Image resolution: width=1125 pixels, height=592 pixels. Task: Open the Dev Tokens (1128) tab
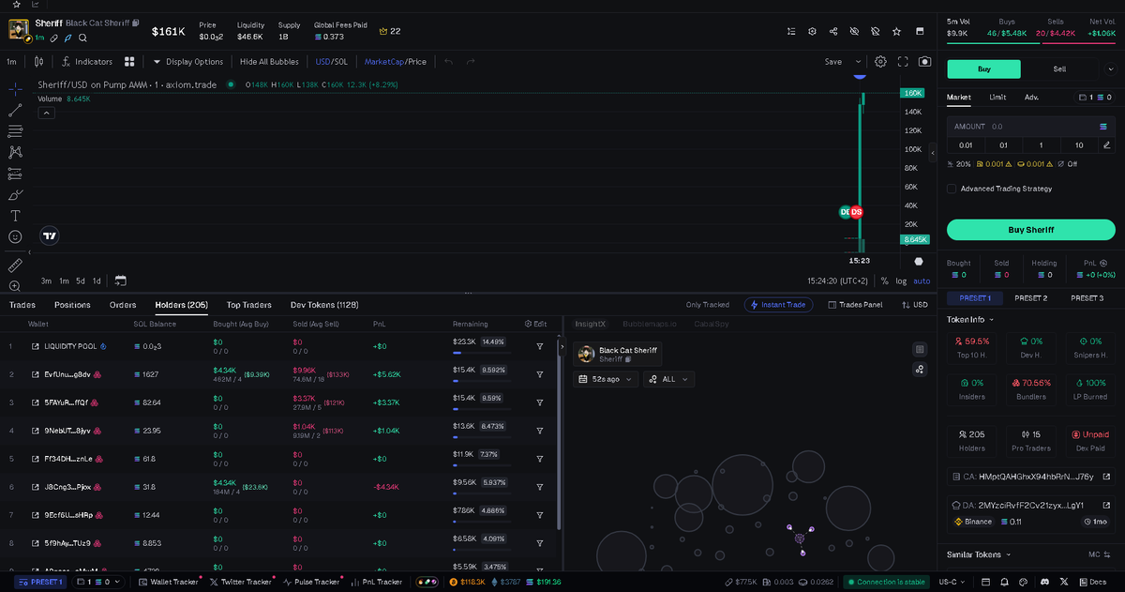324,305
